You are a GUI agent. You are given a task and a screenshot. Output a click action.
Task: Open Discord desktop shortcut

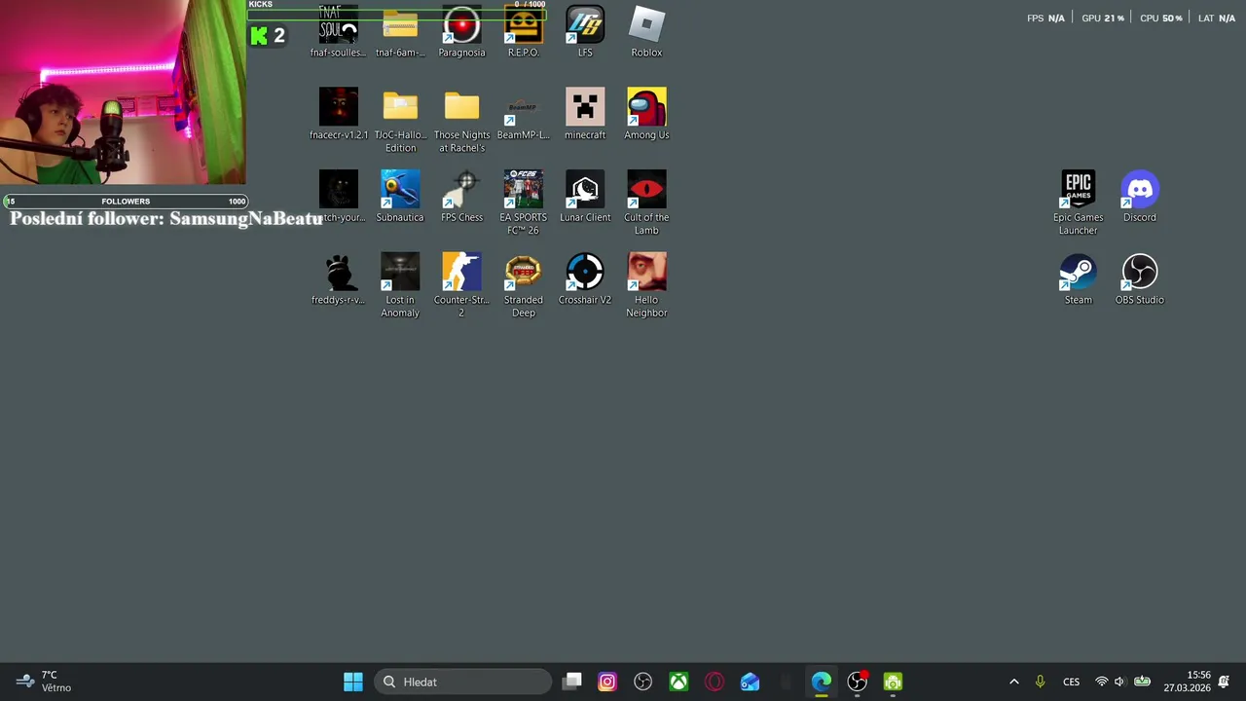[1139, 197]
